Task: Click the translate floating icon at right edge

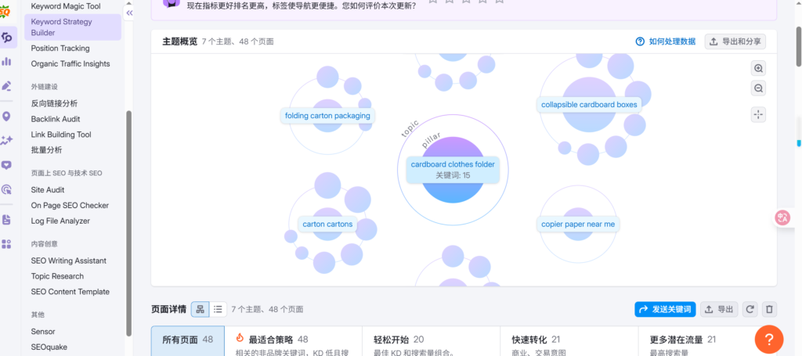Action: point(783,218)
